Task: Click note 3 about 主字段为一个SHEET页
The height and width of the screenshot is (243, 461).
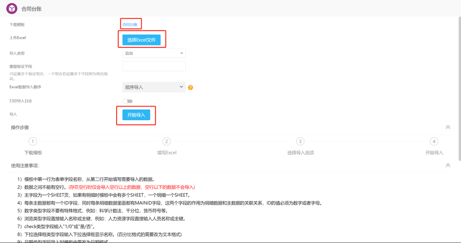Action: click(x=104, y=195)
